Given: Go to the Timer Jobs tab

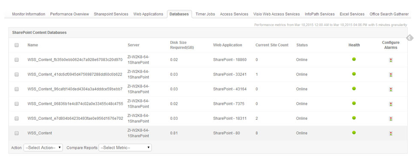Looking at the screenshot, I should (x=205, y=14).
